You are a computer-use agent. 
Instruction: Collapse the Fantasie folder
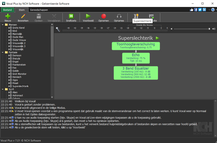(2, 52)
